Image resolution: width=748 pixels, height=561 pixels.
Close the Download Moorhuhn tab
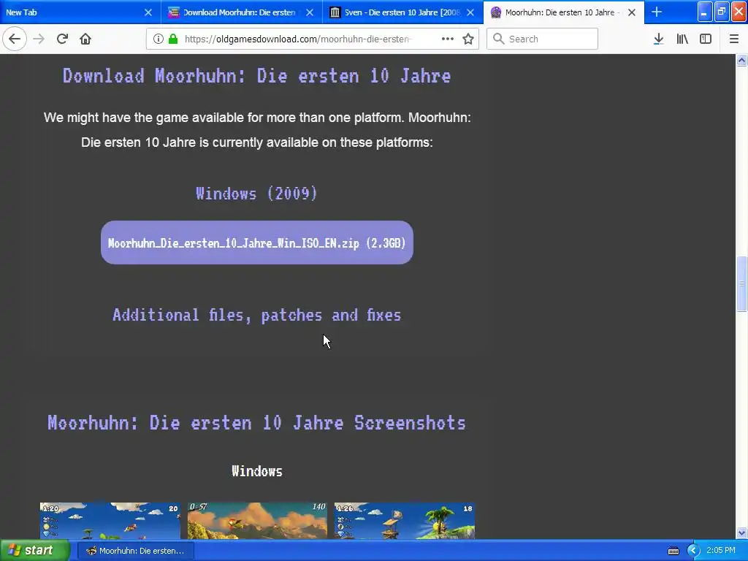point(310,12)
